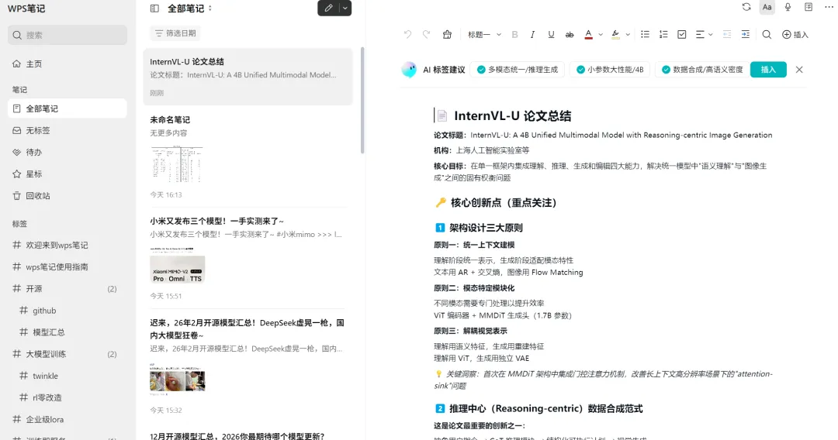The image size is (838, 440).
Task: Open the note outline panel icon
Action: point(809,7)
